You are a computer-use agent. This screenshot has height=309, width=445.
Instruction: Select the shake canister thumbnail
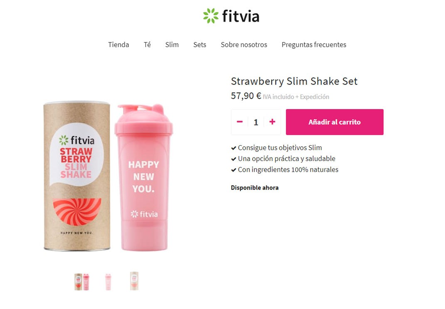pyautogui.click(x=134, y=281)
